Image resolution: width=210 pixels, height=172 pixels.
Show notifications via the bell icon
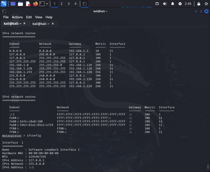[173, 4]
